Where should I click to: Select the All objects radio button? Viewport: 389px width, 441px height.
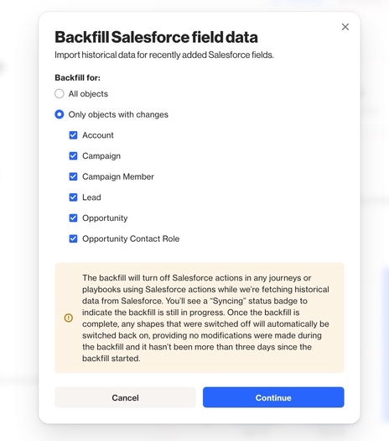[60, 93]
